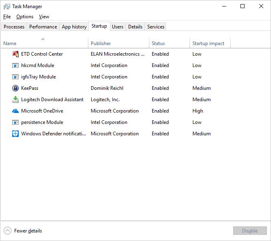Click Intel Corporation in the hkcmd row

point(109,65)
